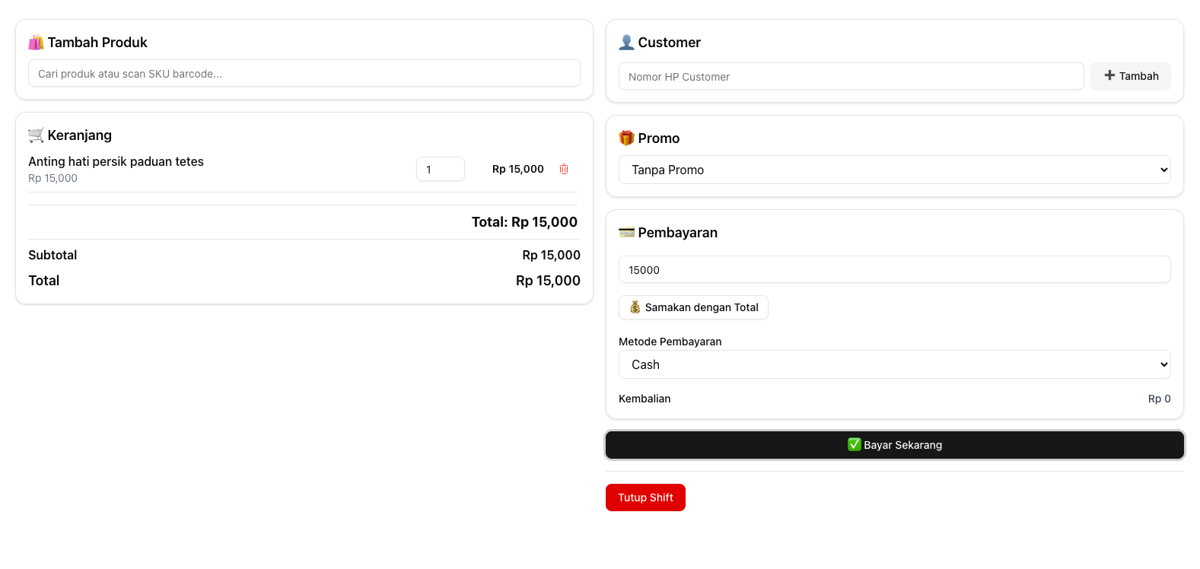Screen dimensions: 1200x569
Task: Click the Metode Pembayaran label
Action: 670,342
